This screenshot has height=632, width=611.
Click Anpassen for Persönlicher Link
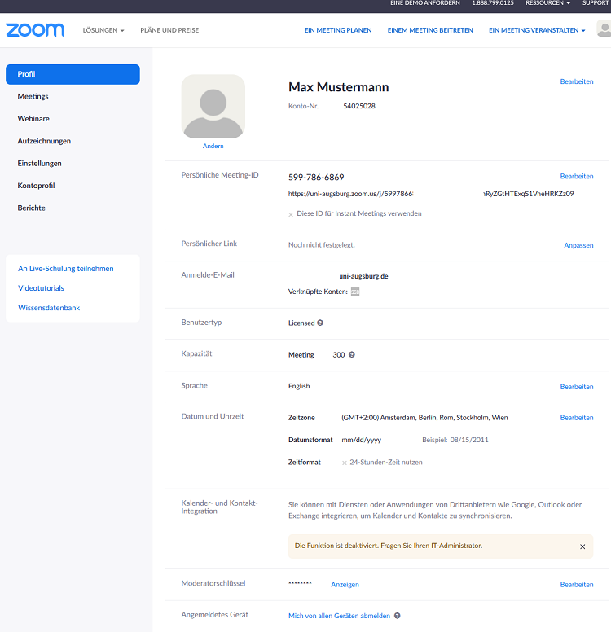[x=578, y=245]
